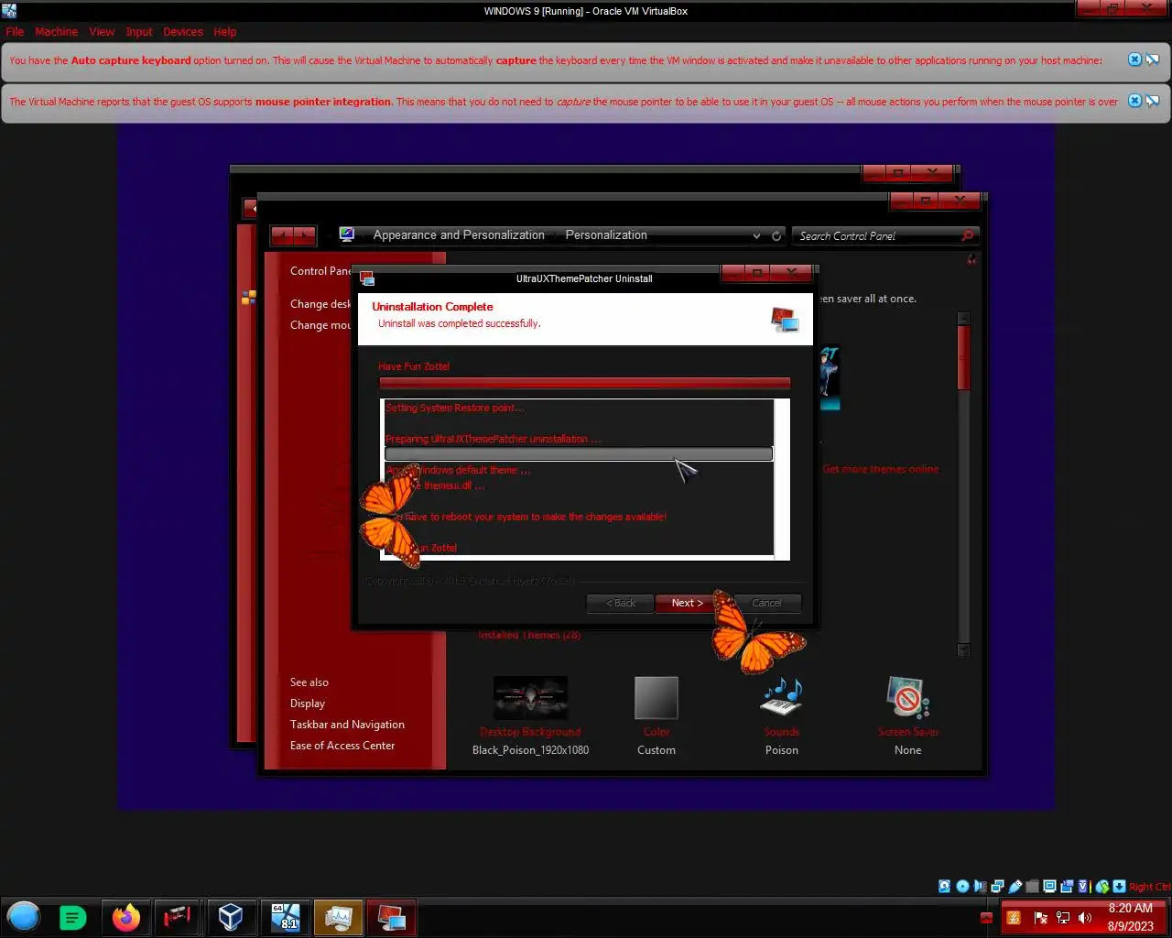Viewport: 1172px width, 938px height.
Task: Click the Next button in uninstaller
Action: pos(687,603)
